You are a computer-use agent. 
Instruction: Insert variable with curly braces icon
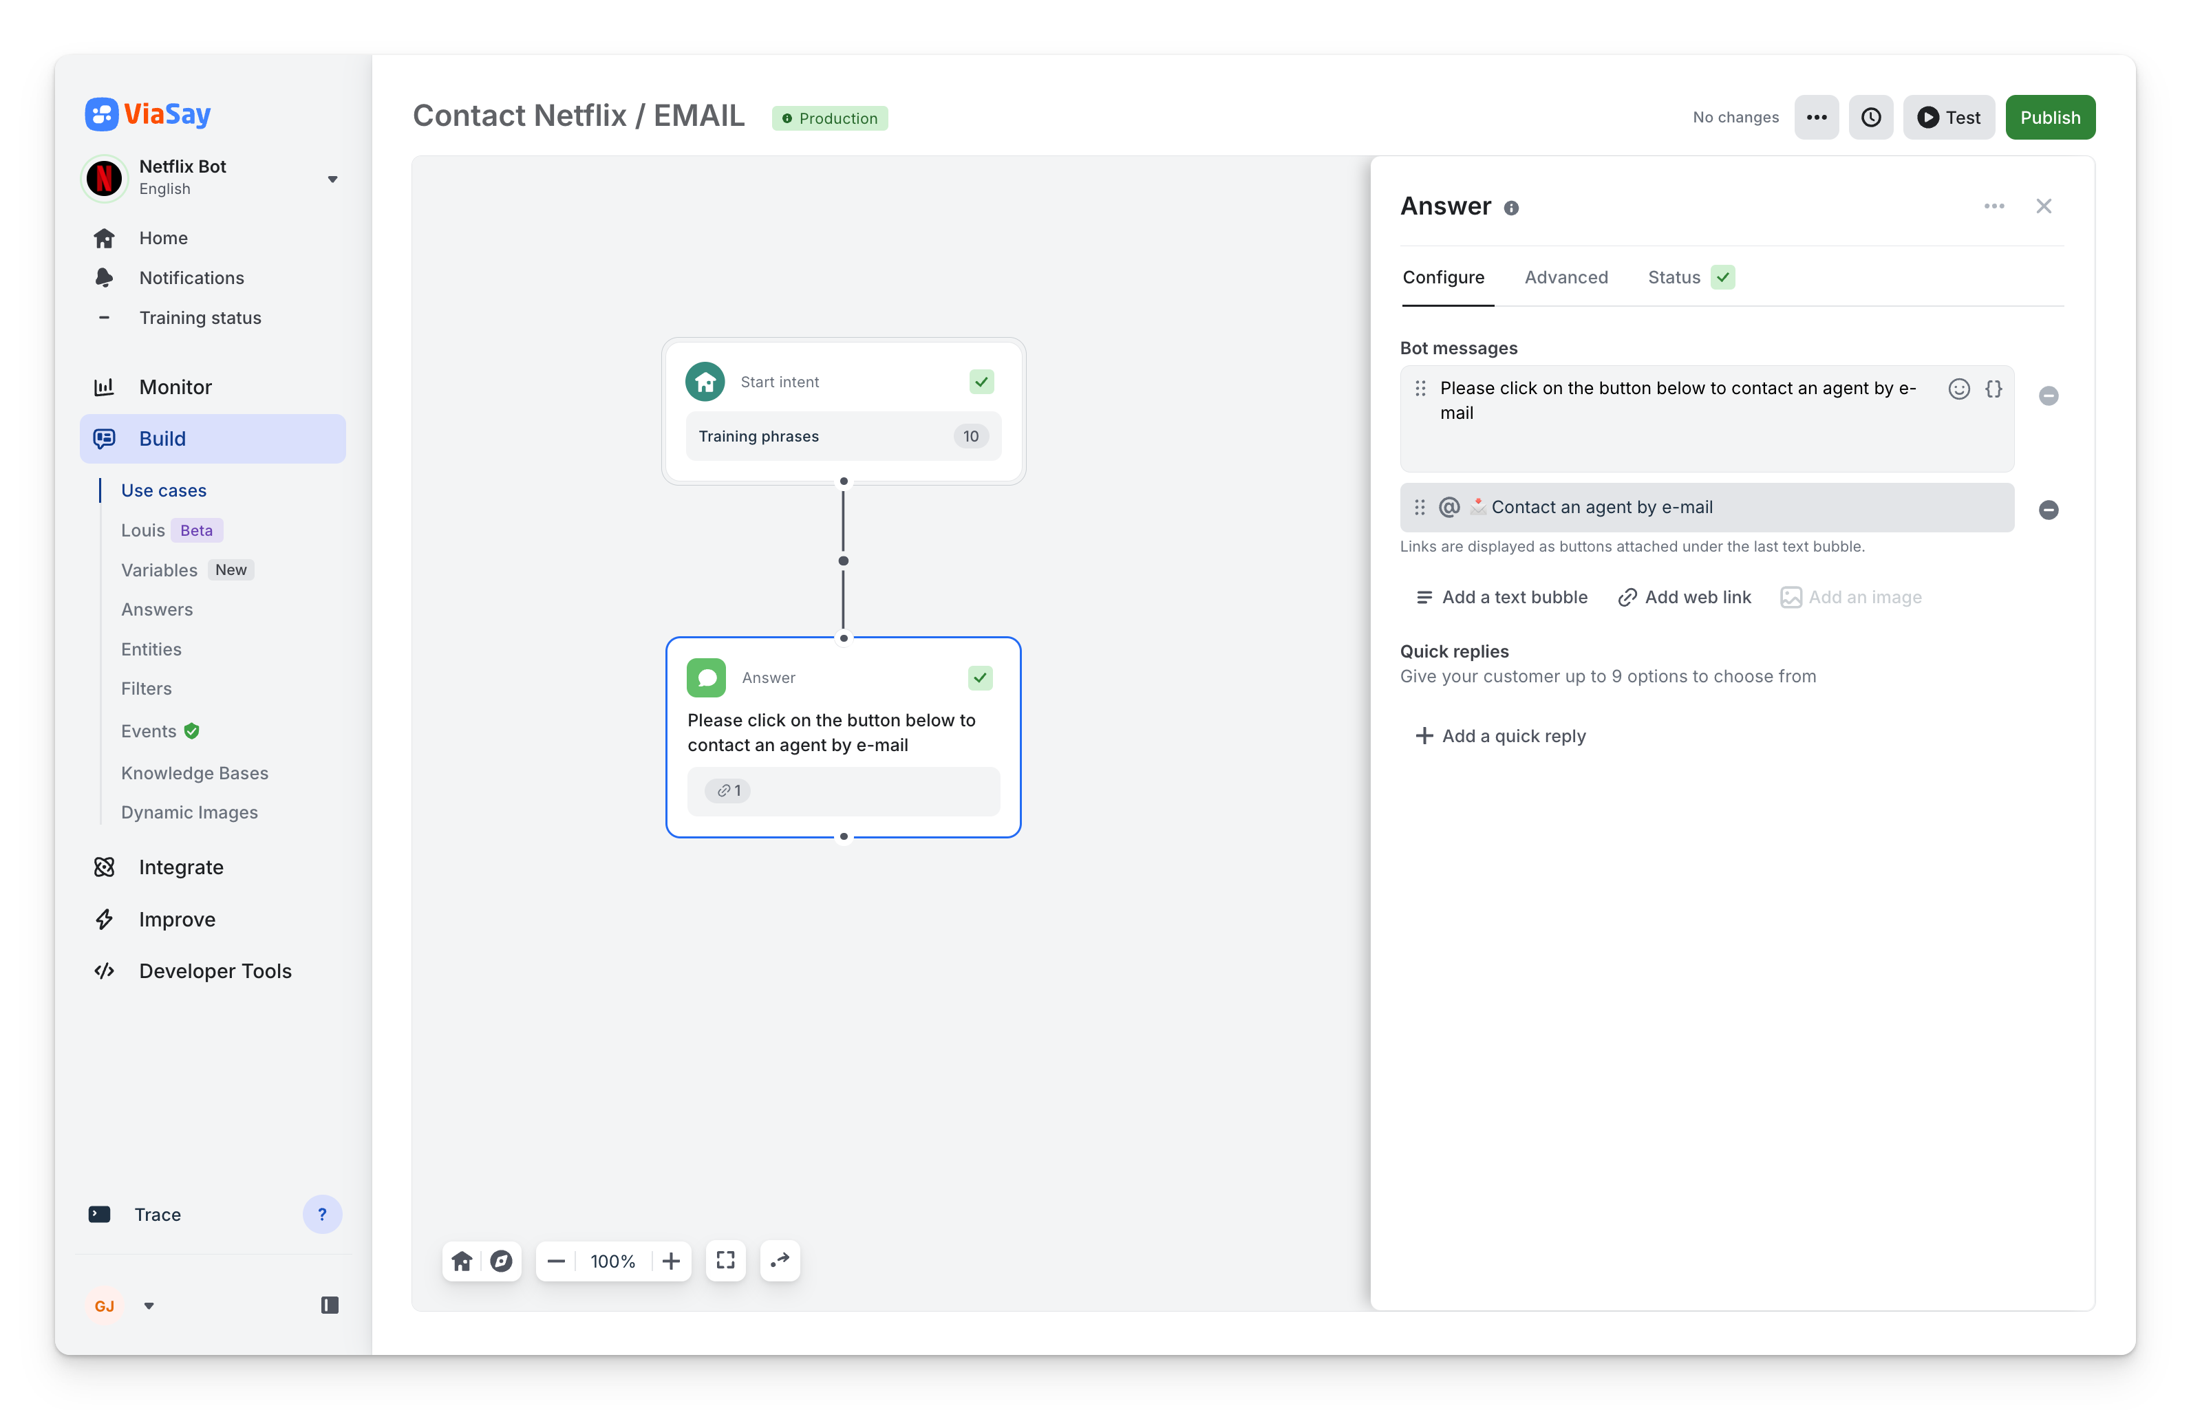(x=1993, y=388)
